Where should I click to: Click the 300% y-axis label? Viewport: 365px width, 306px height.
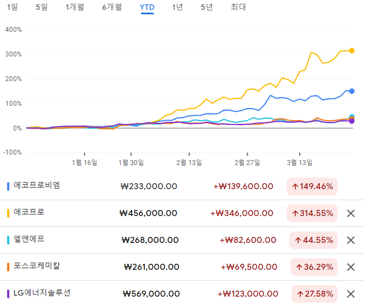[13, 54]
